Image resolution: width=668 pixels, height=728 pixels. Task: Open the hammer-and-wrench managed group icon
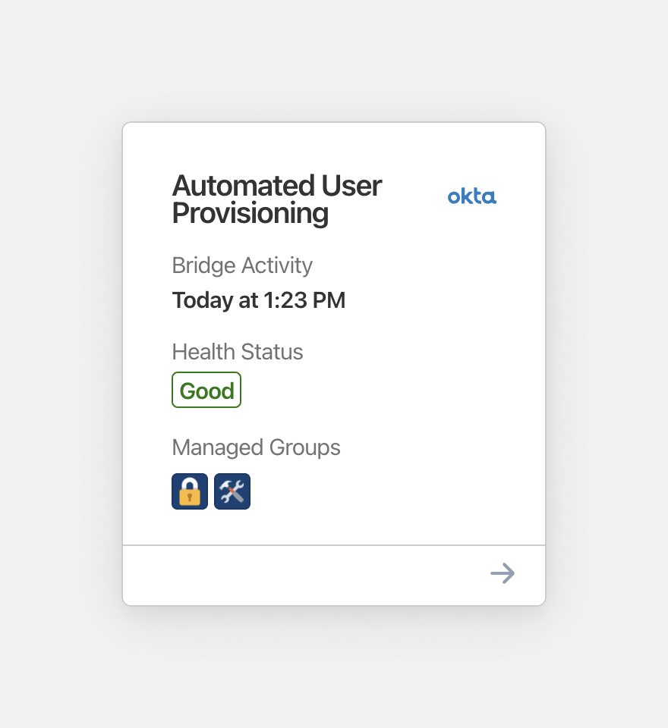(232, 491)
